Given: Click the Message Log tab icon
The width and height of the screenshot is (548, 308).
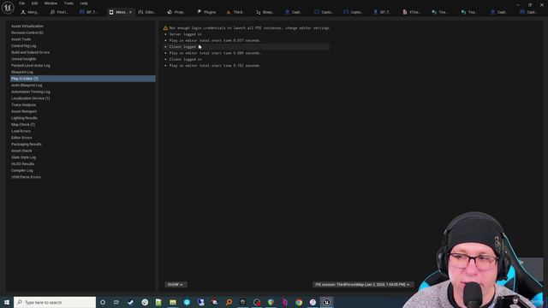Looking at the screenshot, I should pos(111,12).
